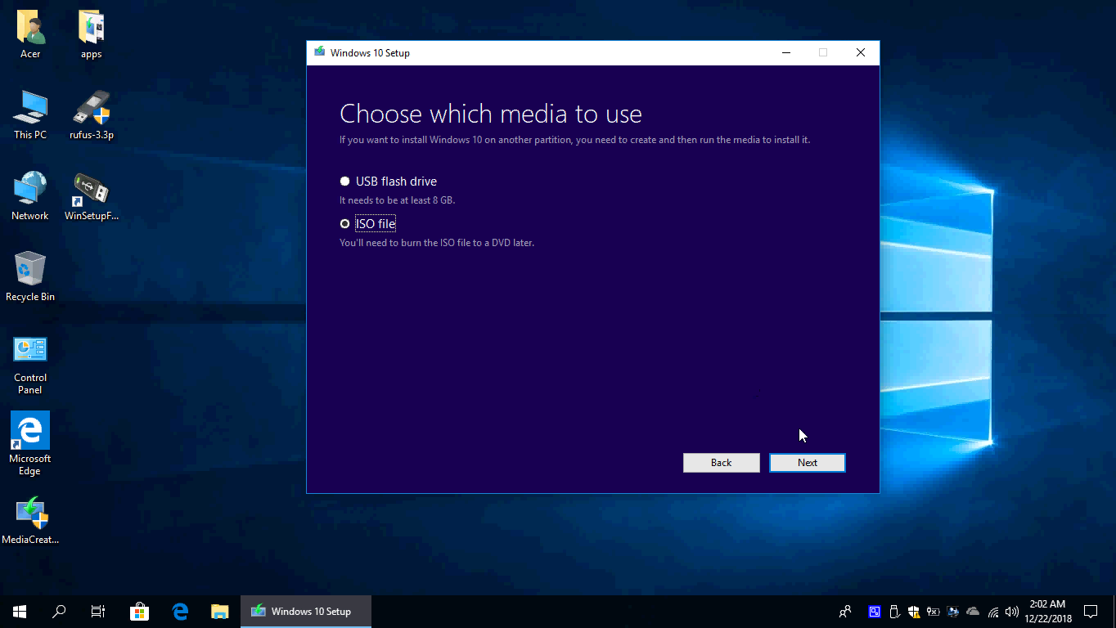This screenshot has width=1116, height=628.
Task: Click the display monitor tray icon
Action: tap(953, 612)
